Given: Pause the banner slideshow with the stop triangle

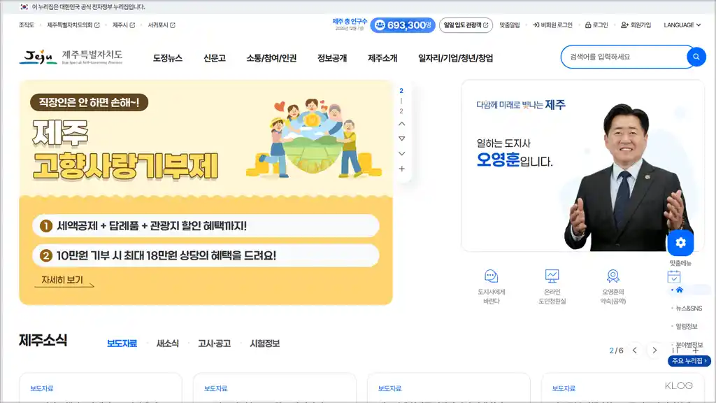Looking at the screenshot, I should pyautogui.click(x=402, y=137).
